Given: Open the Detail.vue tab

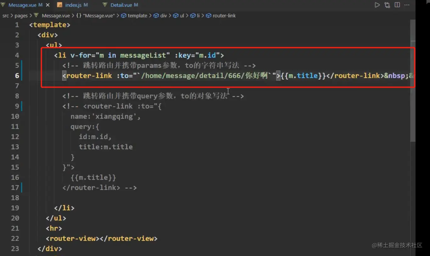Looking at the screenshot, I should coord(121,5).
